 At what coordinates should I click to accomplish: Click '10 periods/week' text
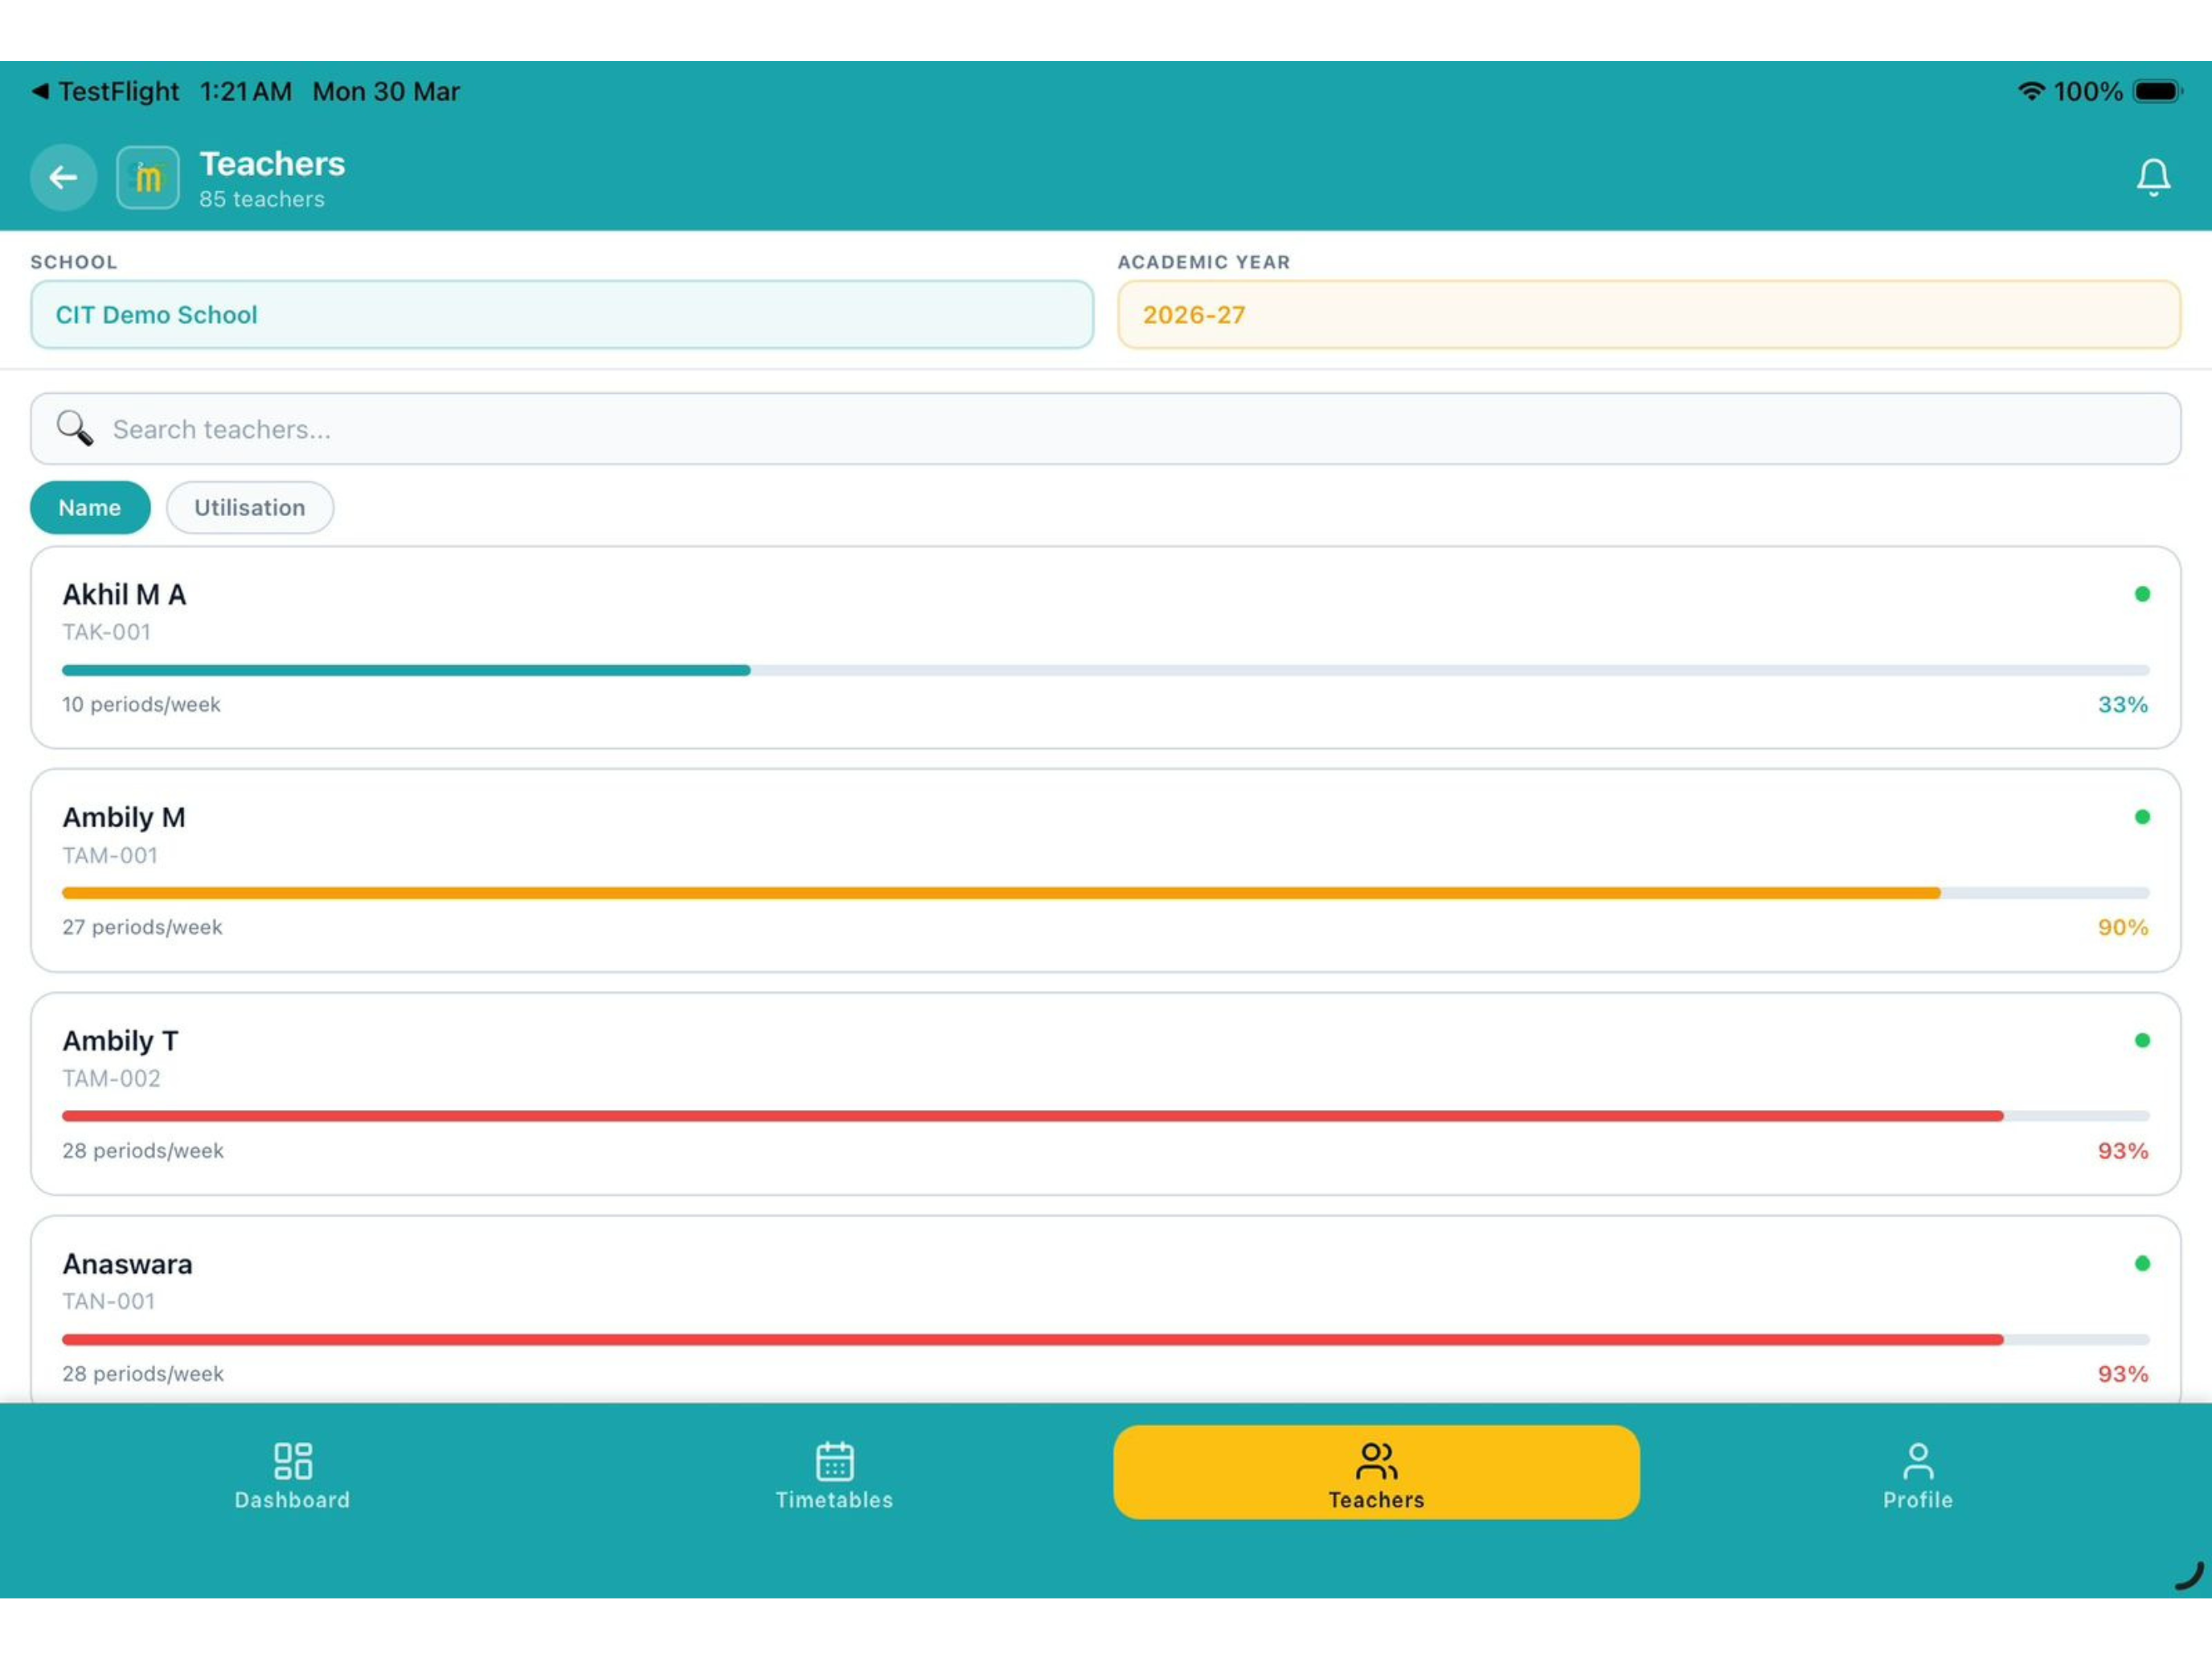point(141,704)
